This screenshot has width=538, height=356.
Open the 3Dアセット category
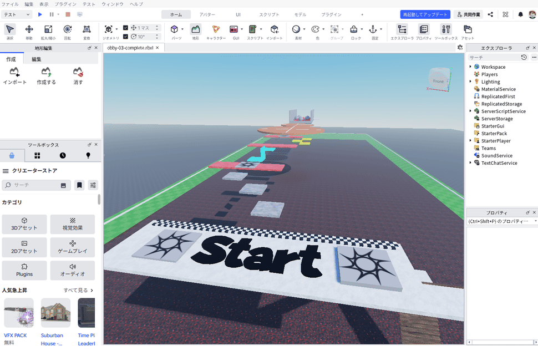(x=24, y=224)
